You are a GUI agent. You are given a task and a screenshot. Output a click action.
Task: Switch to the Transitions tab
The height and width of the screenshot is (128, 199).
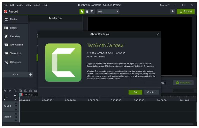15,53
